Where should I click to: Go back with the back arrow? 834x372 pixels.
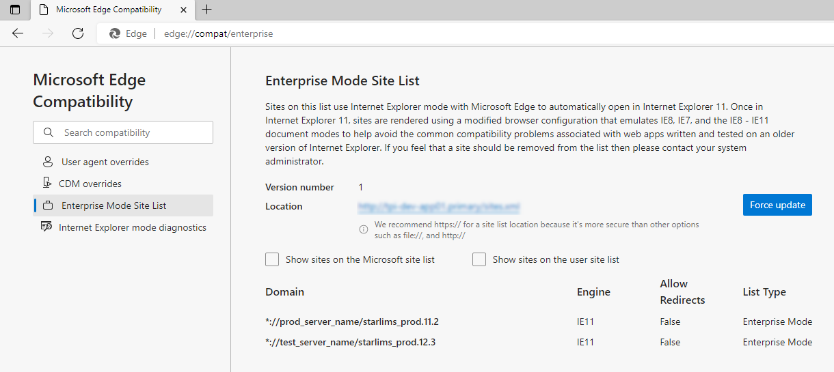point(18,33)
